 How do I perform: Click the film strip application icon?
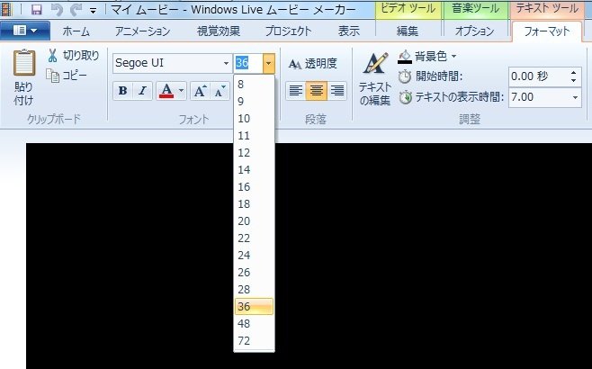pyautogui.click(x=6, y=10)
